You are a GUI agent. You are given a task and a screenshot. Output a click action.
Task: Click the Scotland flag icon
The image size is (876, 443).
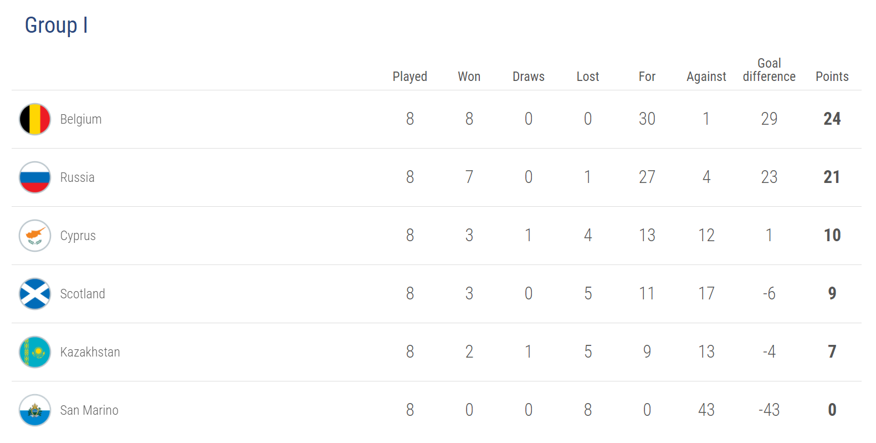tap(35, 294)
